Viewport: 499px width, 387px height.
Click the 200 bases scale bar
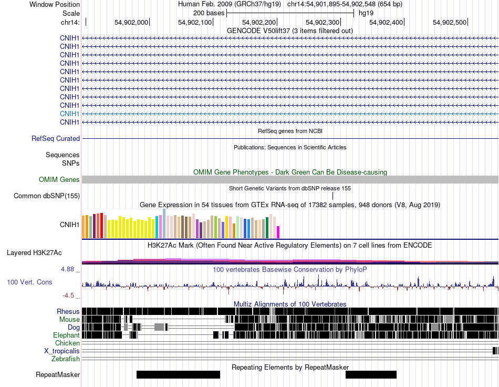pos(290,13)
